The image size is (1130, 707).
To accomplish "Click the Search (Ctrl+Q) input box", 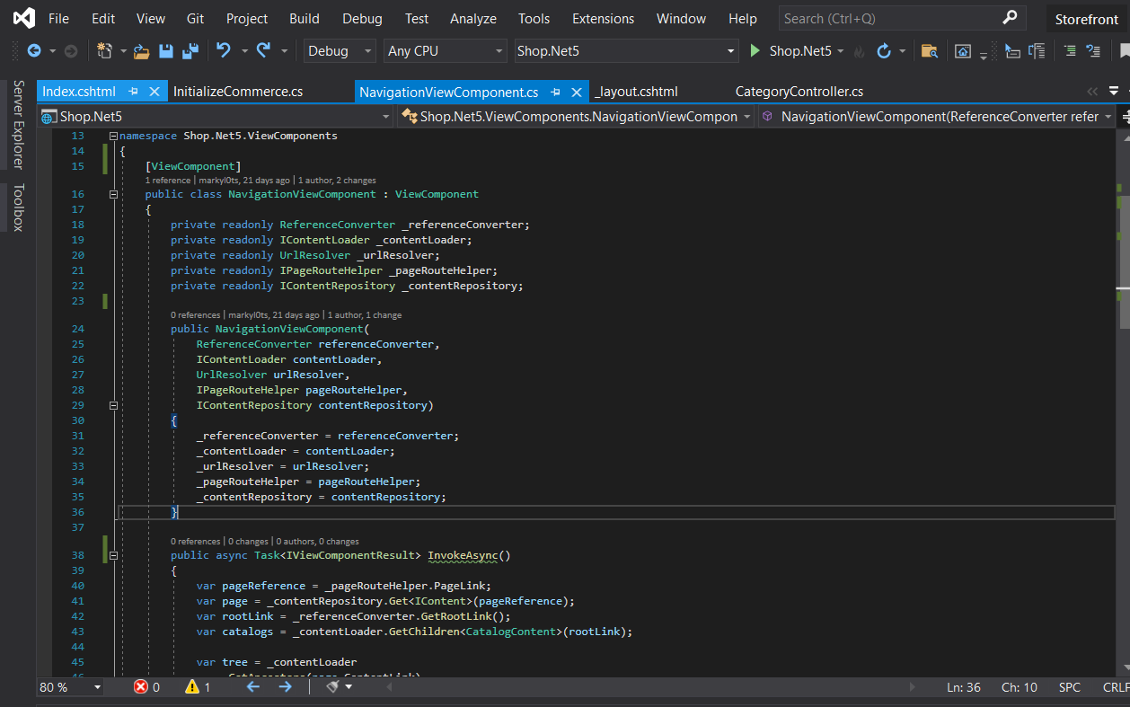I will tap(889, 18).
